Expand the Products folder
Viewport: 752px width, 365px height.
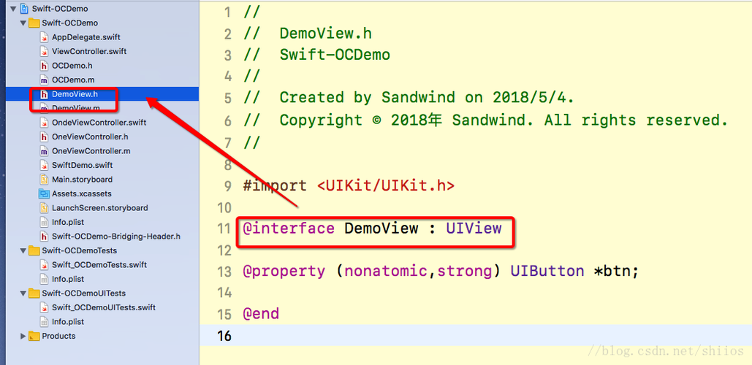[23, 336]
